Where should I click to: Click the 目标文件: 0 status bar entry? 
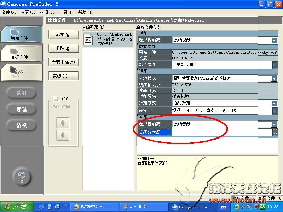pos(270,198)
